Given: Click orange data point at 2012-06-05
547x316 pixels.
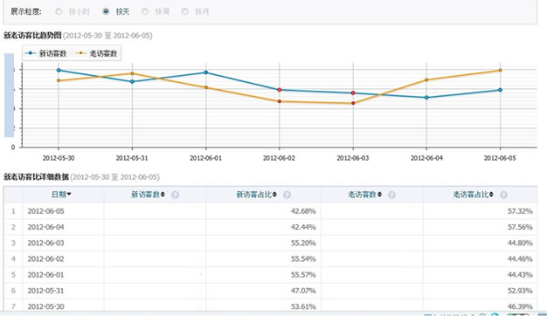Looking at the screenshot, I should (500, 70).
